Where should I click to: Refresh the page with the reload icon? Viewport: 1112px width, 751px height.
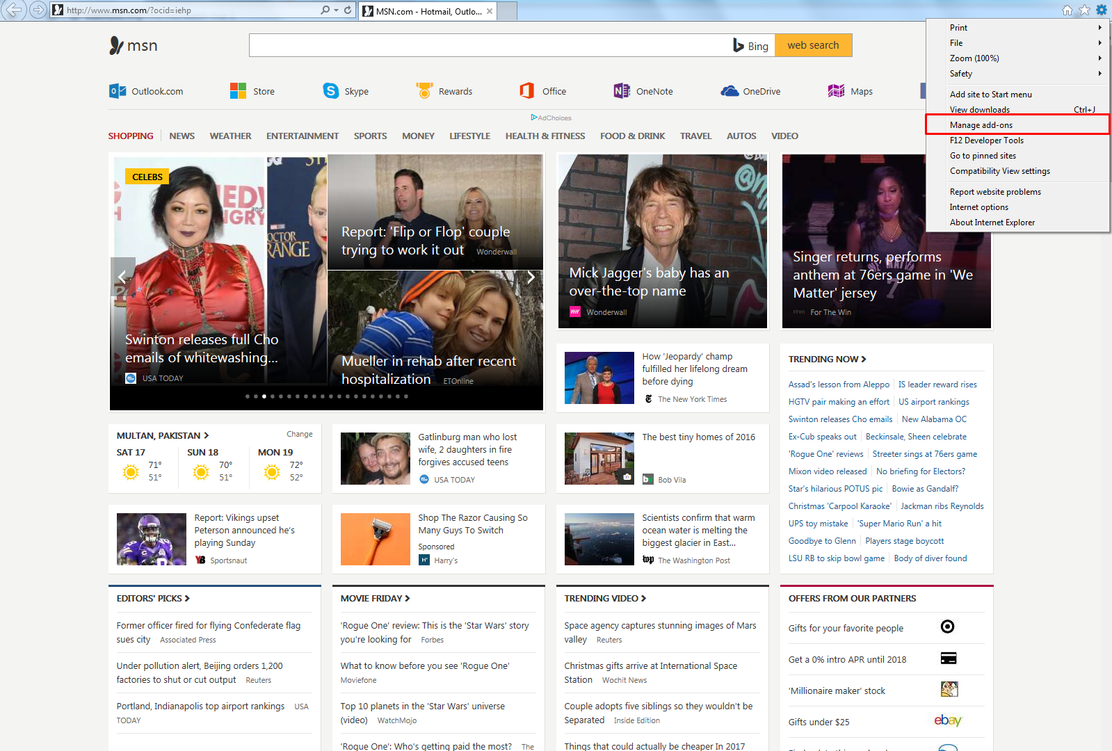348,10
